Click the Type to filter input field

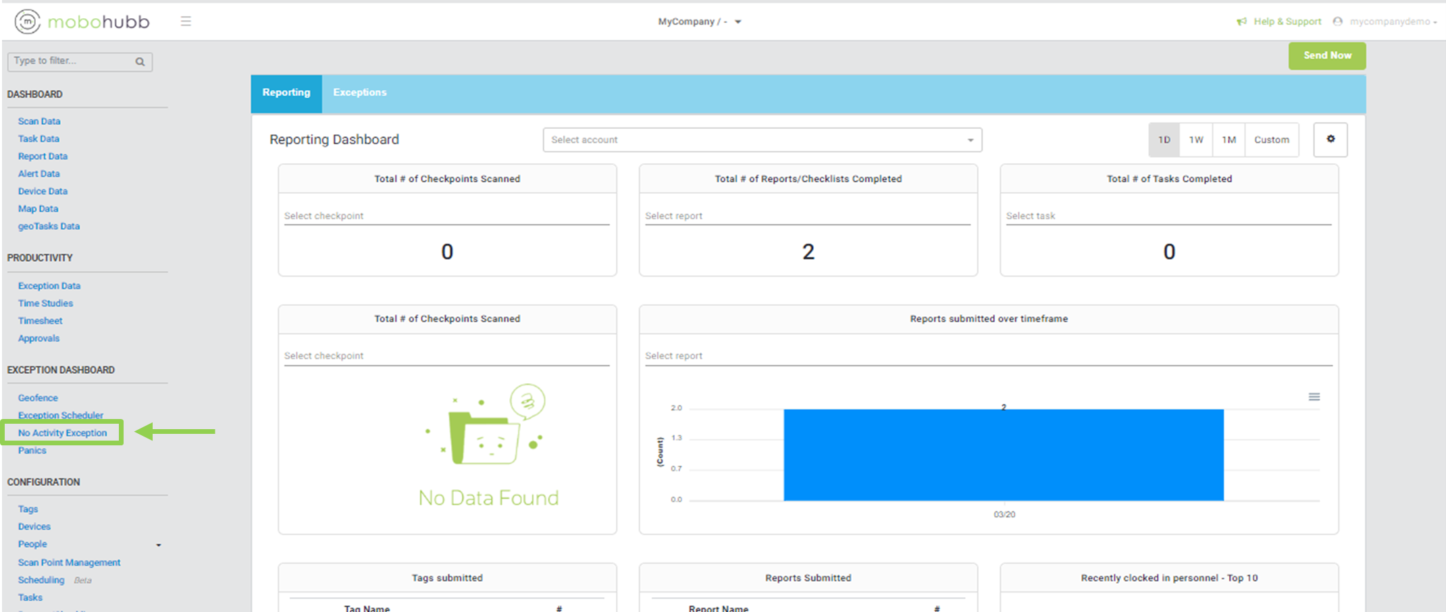[x=71, y=61]
